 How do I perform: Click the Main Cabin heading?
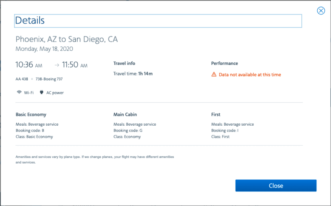click(x=125, y=114)
